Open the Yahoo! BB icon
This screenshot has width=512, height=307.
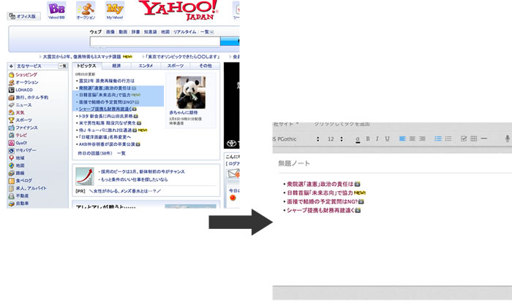pyautogui.click(x=56, y=9)
